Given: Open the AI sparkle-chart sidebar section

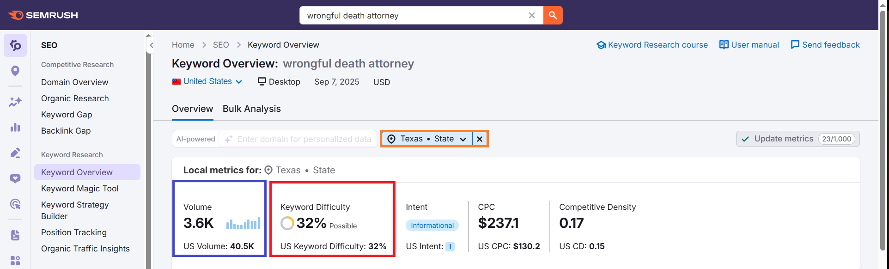Looking at the screenshot, I should pos(15,102).
